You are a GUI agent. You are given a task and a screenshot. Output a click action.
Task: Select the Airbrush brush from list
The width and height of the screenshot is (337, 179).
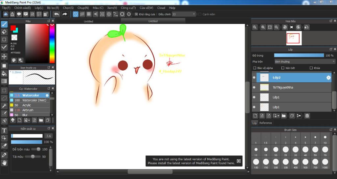click(28, 110)
